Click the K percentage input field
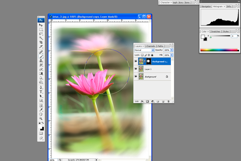Screen dimensions: 241x161 [234, 36]
